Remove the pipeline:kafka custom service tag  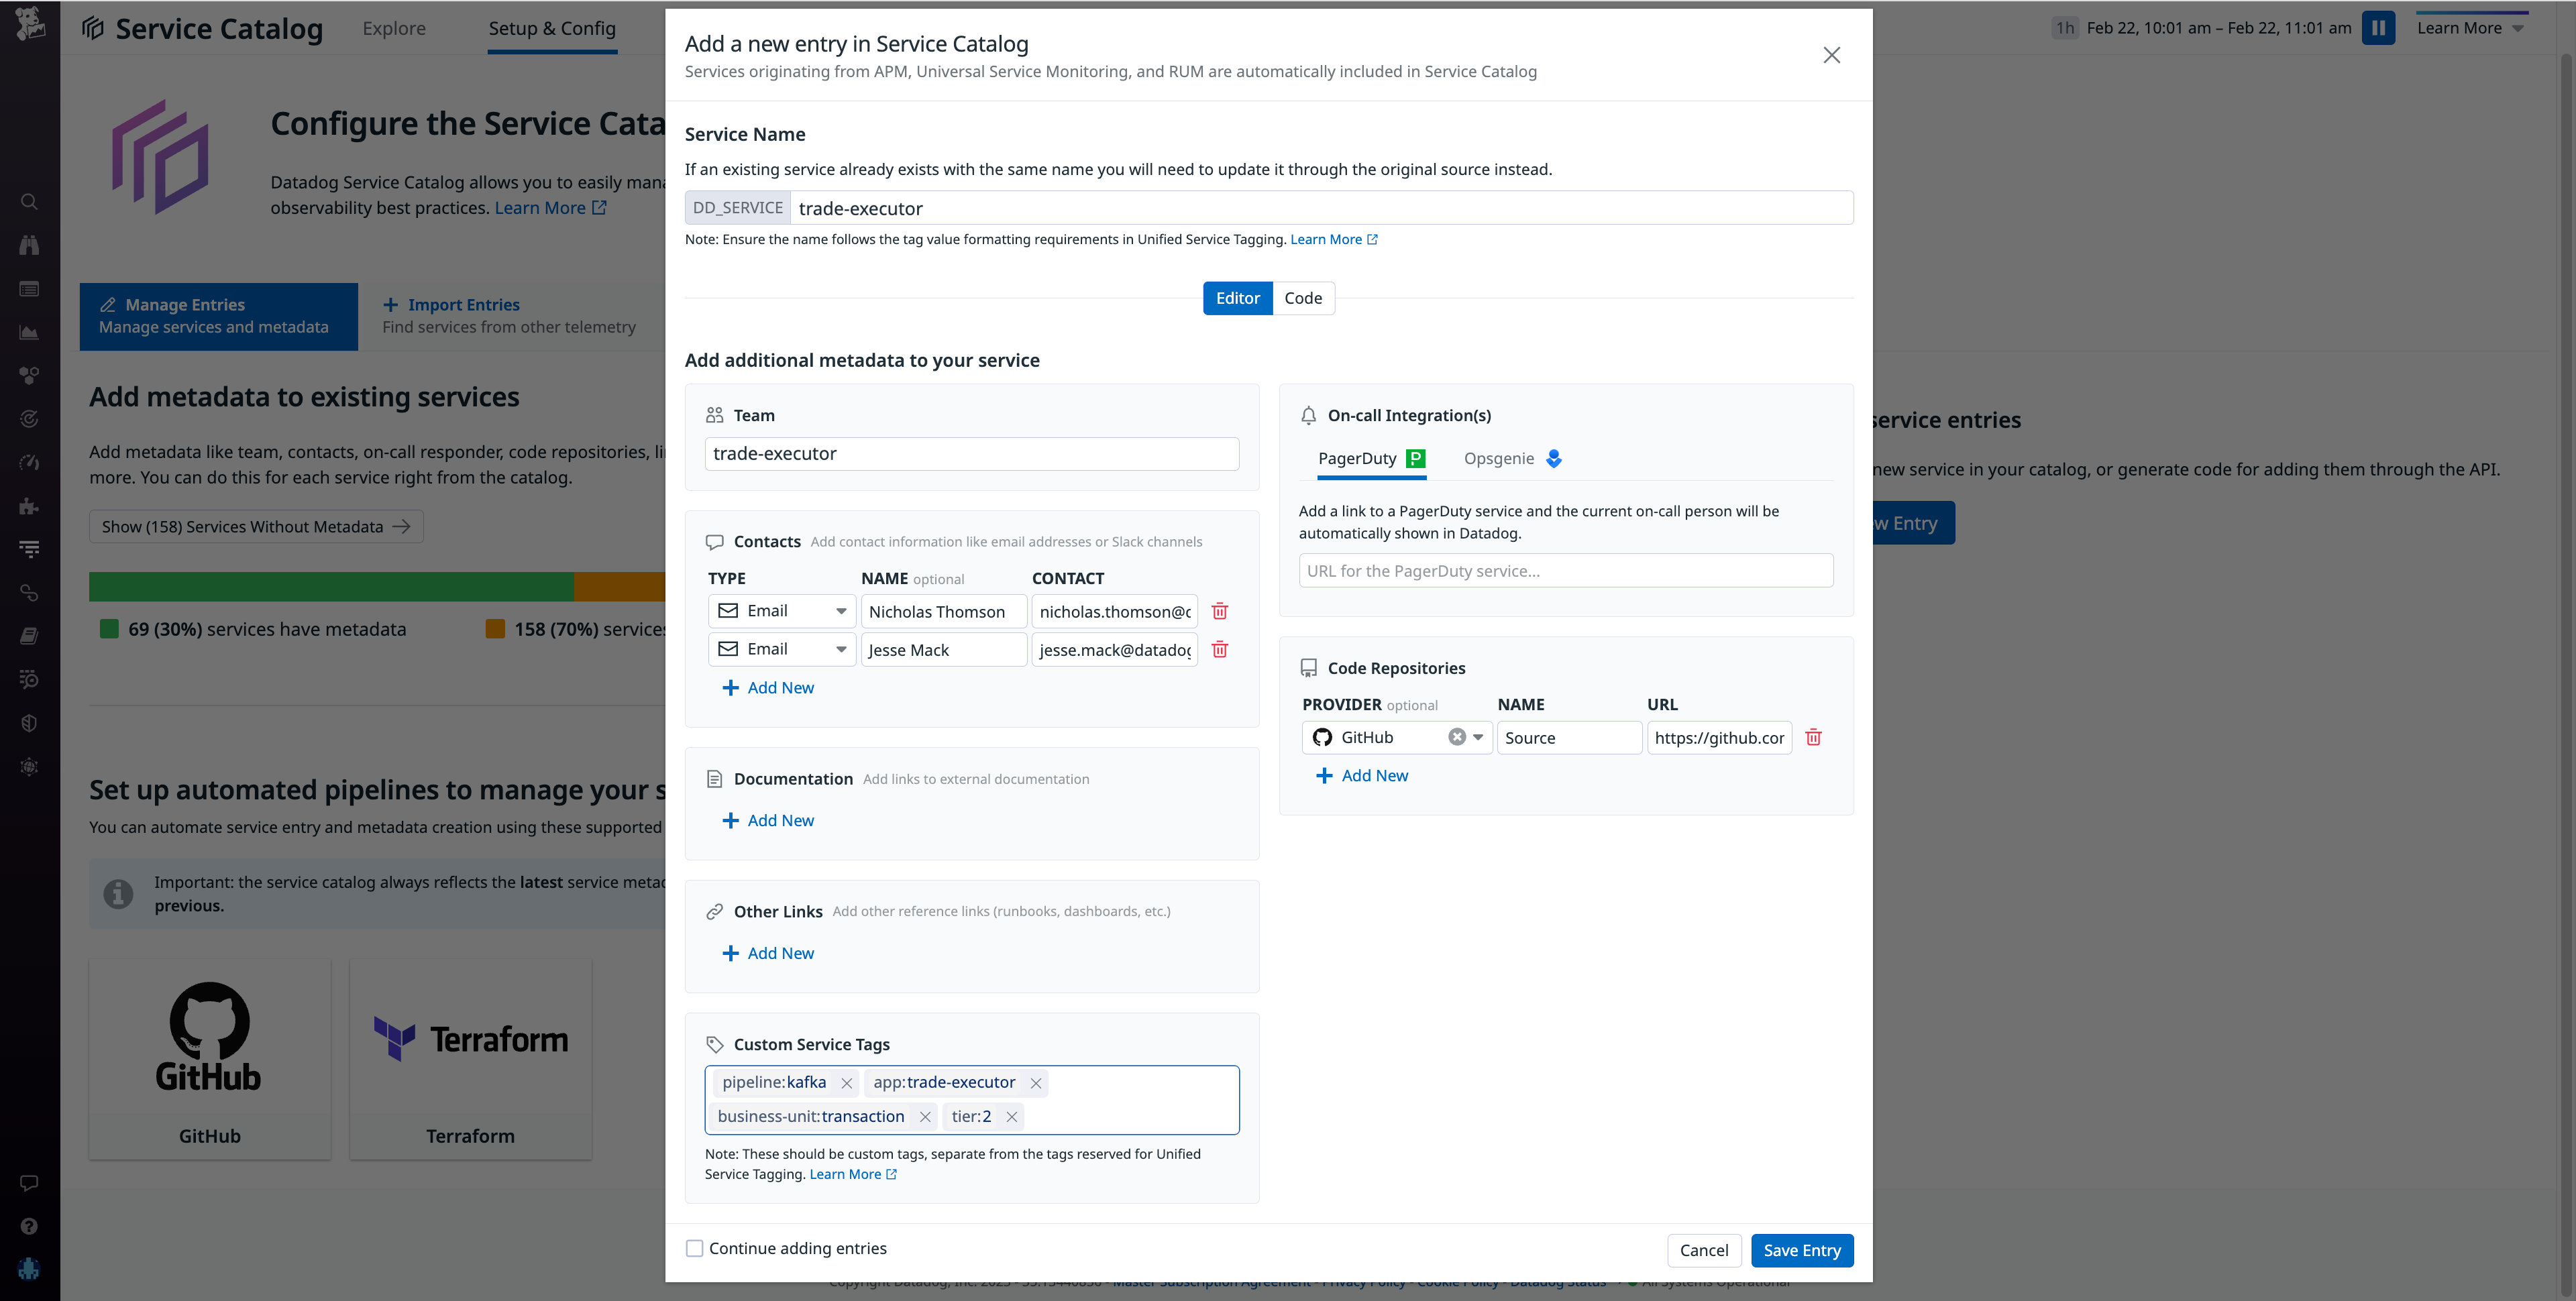pyautogui.click(x=847, y=1083)
